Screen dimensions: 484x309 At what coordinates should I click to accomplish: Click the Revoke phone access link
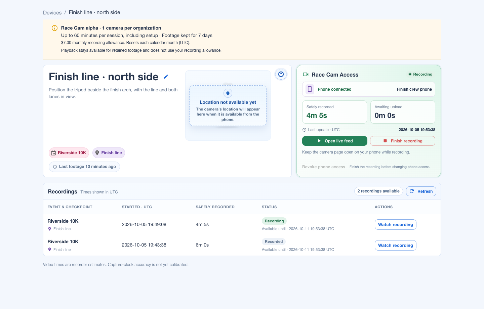[x=324, y=167]
